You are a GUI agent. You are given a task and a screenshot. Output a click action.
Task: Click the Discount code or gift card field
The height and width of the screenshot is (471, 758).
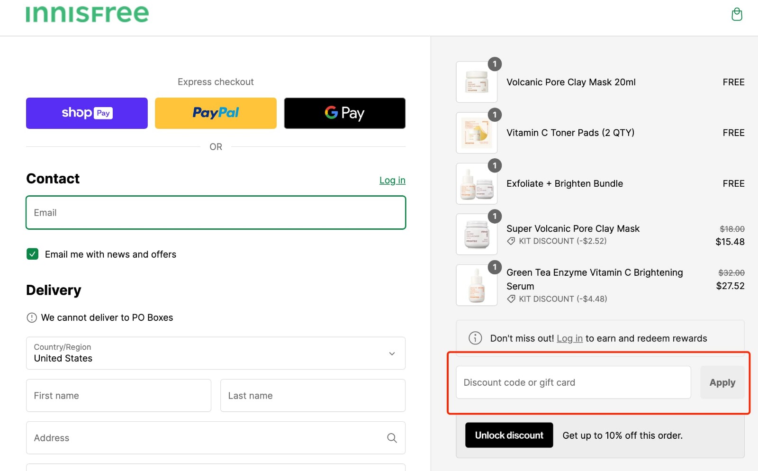click(x=573, y=382)
